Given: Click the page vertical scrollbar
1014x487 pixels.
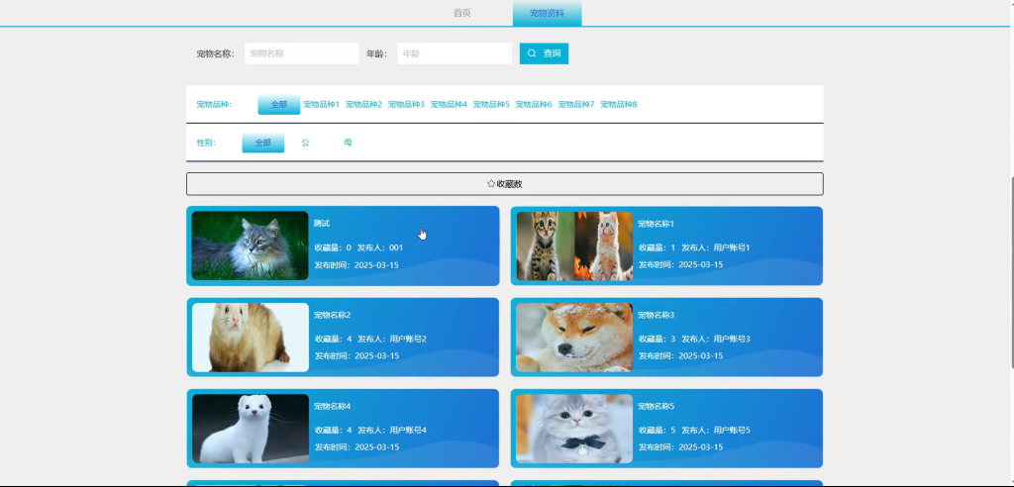Looking at the screenshot, I should [1011, 271].
